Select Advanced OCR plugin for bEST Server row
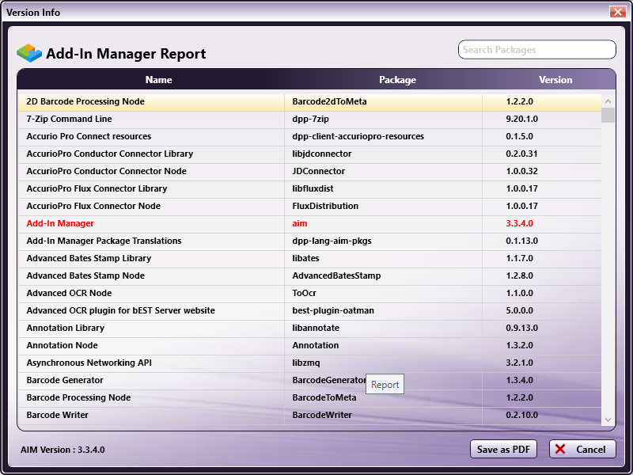 pyautogui.click(x=309, y=310)
